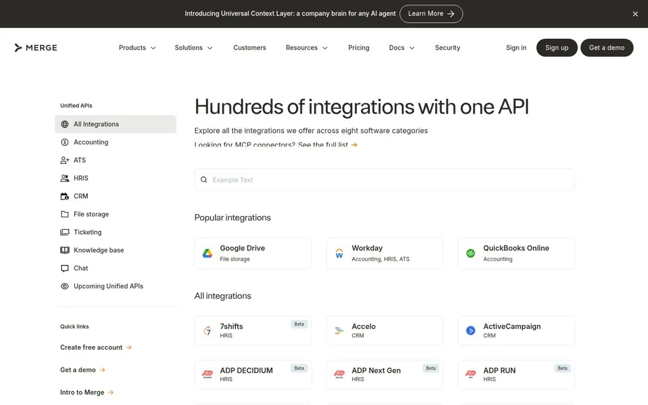Open the Pricing page
This screenshot has height=405, width=648.
click(x=359, y=48)
